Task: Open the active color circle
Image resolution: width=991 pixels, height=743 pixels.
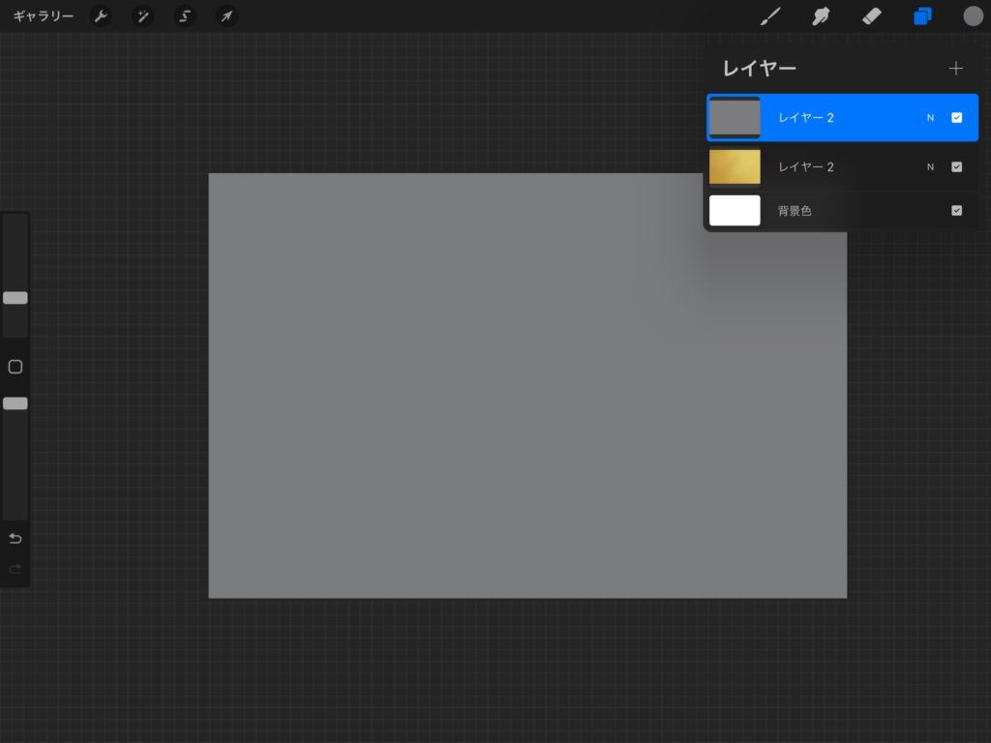Action: tap(973, 16)
